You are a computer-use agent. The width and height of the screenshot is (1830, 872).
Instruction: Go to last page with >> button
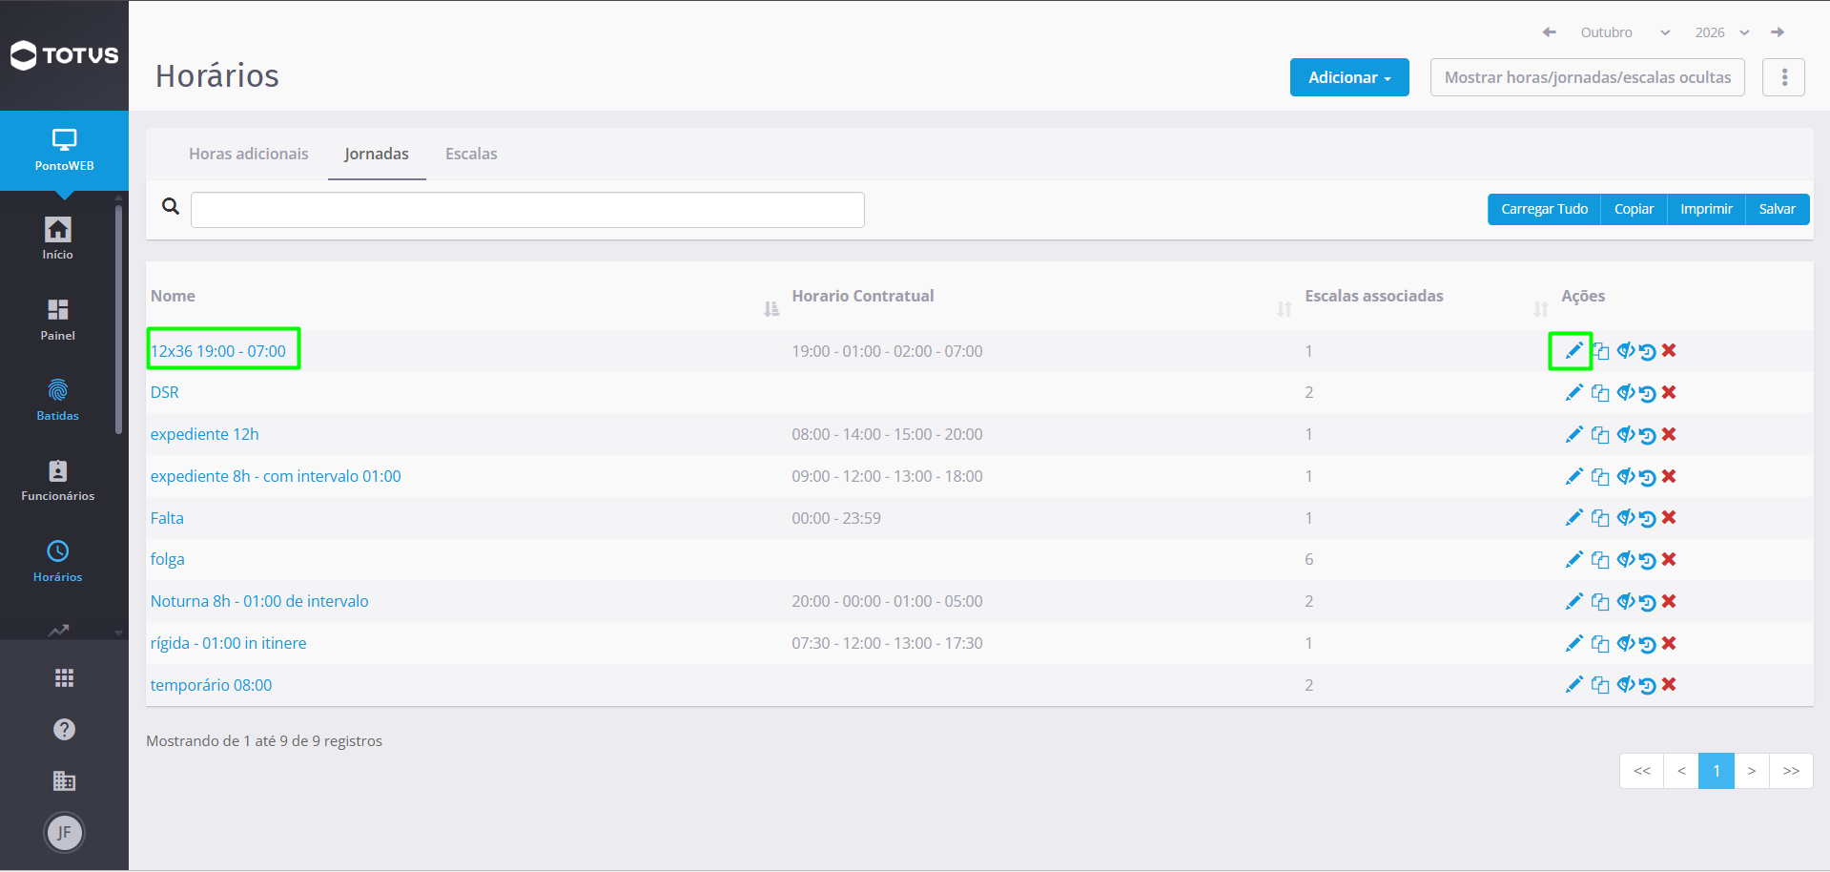pos(1791,771)
